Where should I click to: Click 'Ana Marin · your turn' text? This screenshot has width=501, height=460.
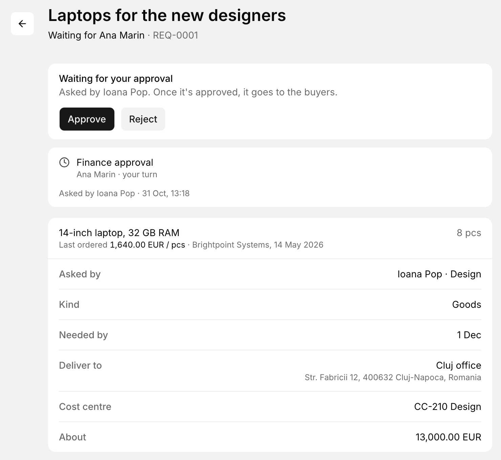(x=117, y=175)
